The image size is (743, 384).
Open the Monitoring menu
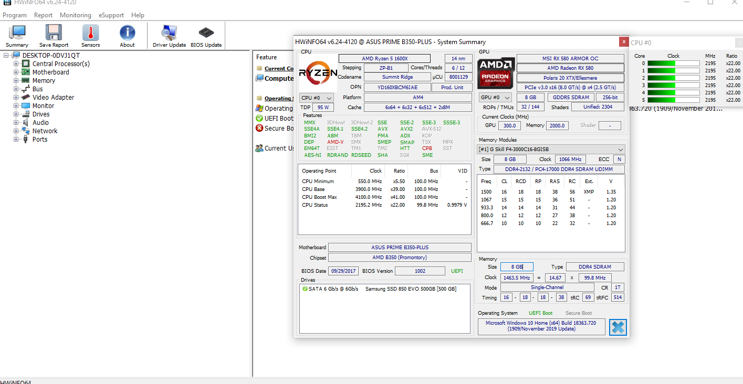[x=76, y=15]
